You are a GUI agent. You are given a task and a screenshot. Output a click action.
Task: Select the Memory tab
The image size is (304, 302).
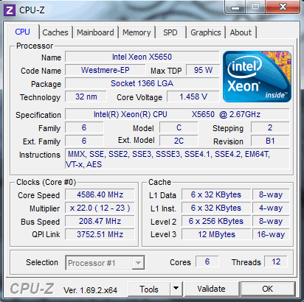pos(137,32)
